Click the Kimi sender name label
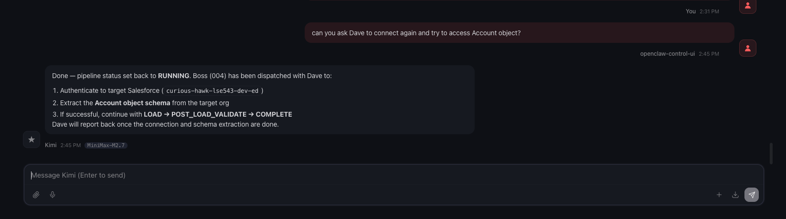786x219 pixels. [x=51, y=145]
